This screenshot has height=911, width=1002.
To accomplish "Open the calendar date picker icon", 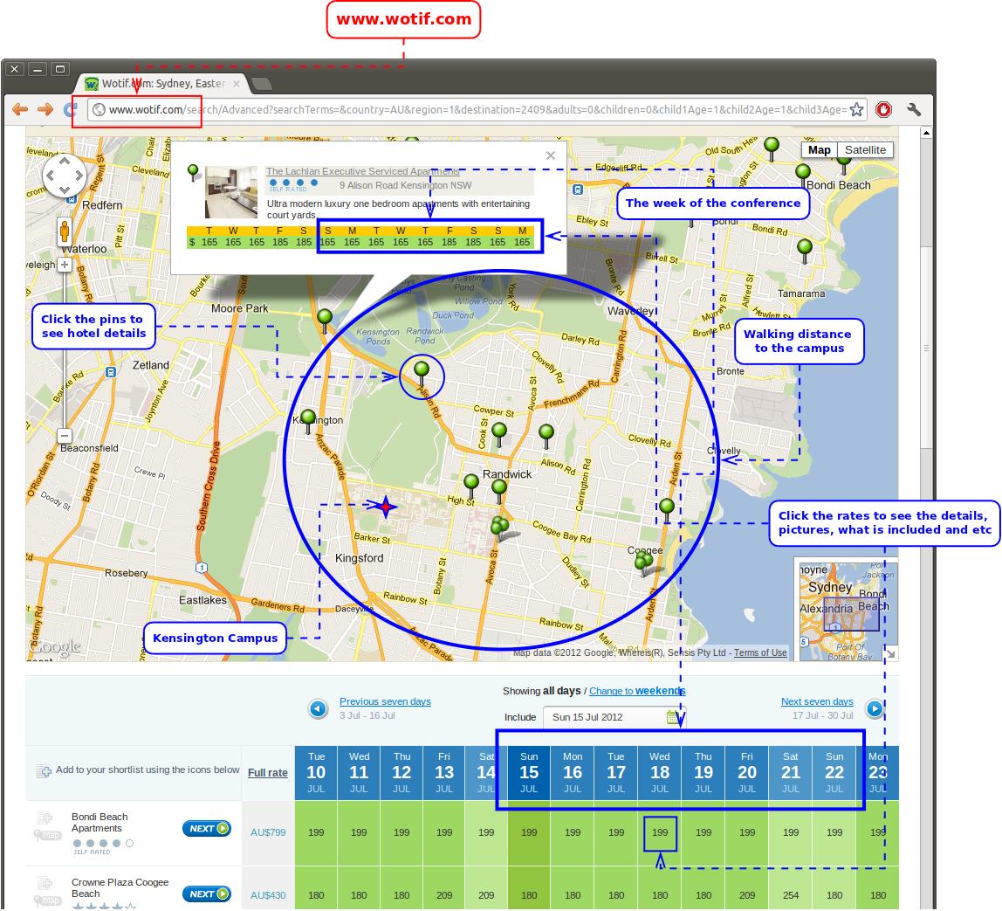I will pyautogui.click(x=672, y=717).
